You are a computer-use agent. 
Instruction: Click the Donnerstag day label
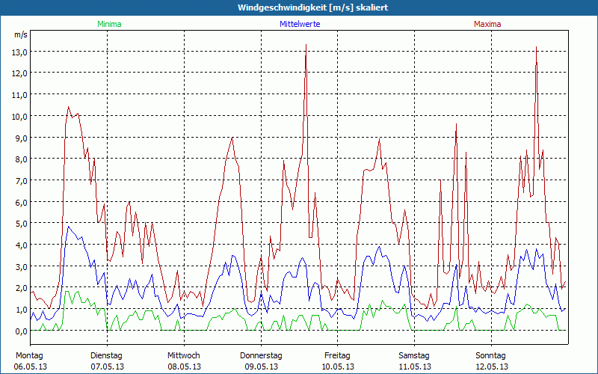[x=261, y=356]
